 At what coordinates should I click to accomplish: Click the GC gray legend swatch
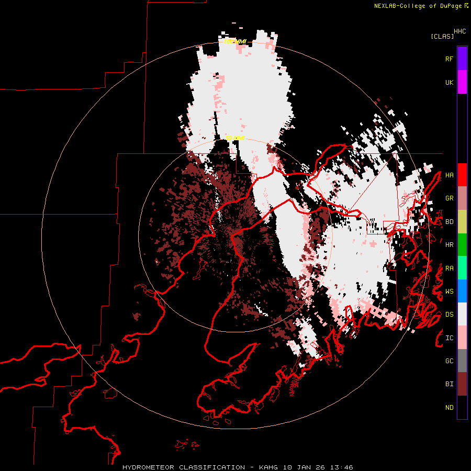(462, 361)
